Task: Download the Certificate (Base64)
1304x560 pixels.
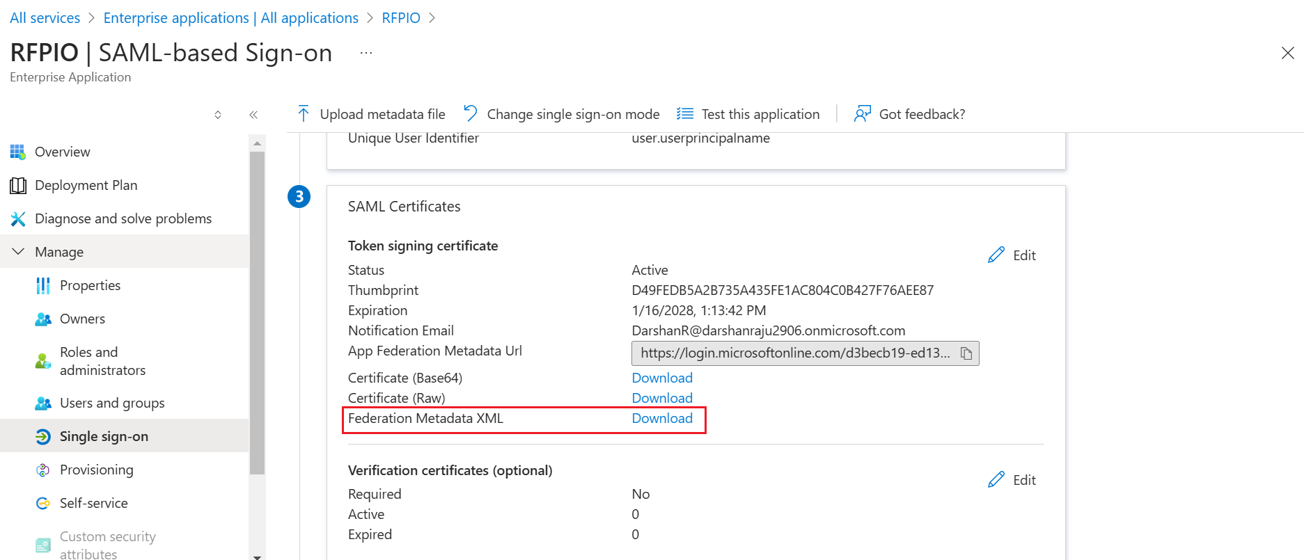Action: tap(662, 378)
